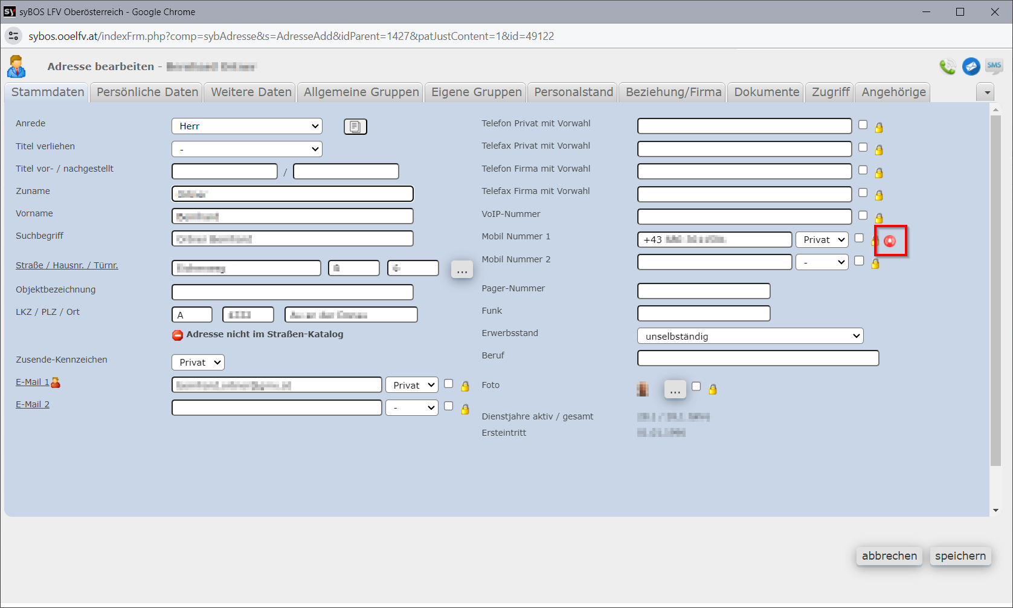
Task: Expand the Erwerbsstand dropdown
Action: pos(750,336)
